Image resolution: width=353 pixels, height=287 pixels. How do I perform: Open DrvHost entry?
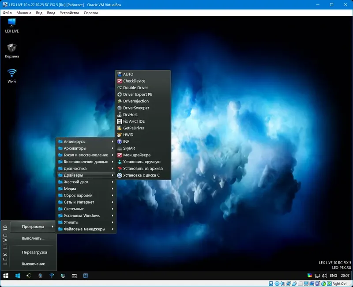(x=143, y=115)
